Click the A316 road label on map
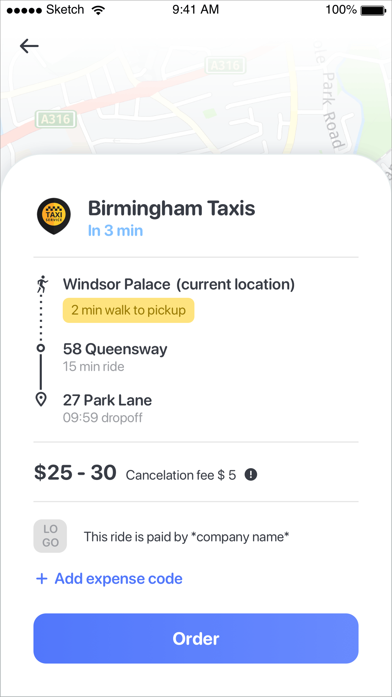Viewport: 392px width, 697px height. point(56,119)
